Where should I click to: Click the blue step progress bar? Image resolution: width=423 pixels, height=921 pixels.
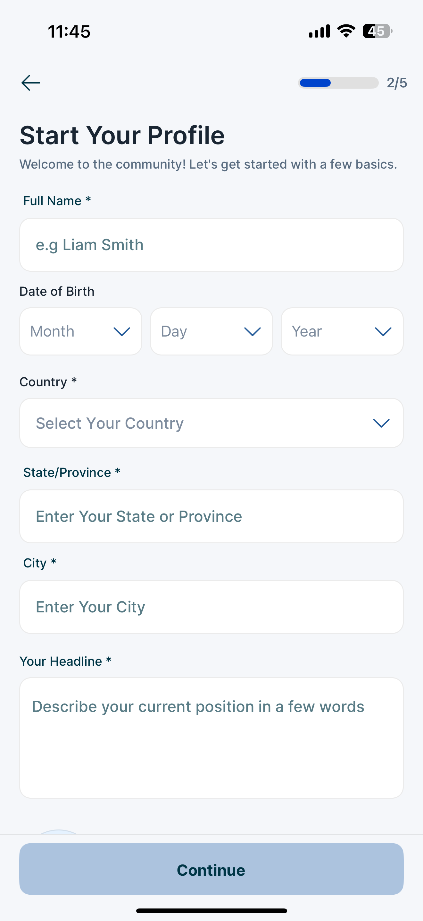click(338, 83)
